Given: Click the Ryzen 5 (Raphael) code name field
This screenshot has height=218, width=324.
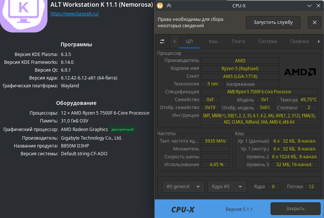Looking at the screenshot, I should 240,69.
